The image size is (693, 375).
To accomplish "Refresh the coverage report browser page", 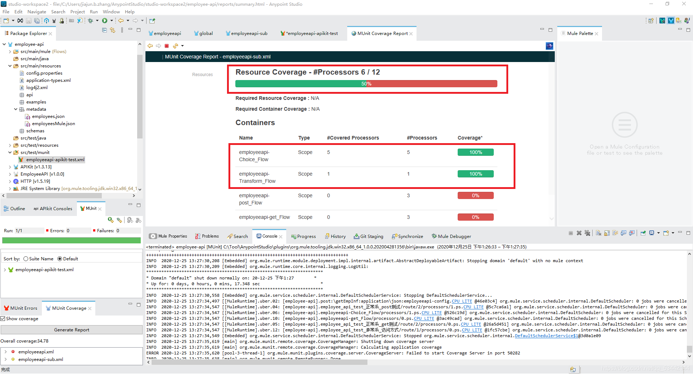I will pyautogui.click(x=175, y=46).
